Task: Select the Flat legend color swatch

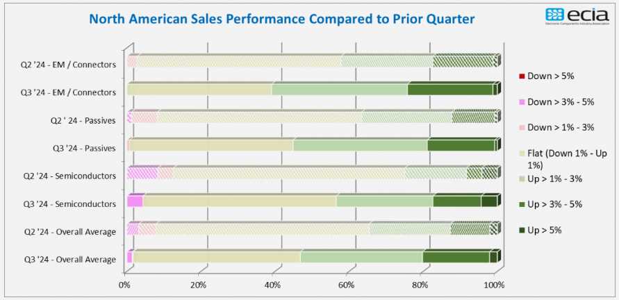Action: 522,153
